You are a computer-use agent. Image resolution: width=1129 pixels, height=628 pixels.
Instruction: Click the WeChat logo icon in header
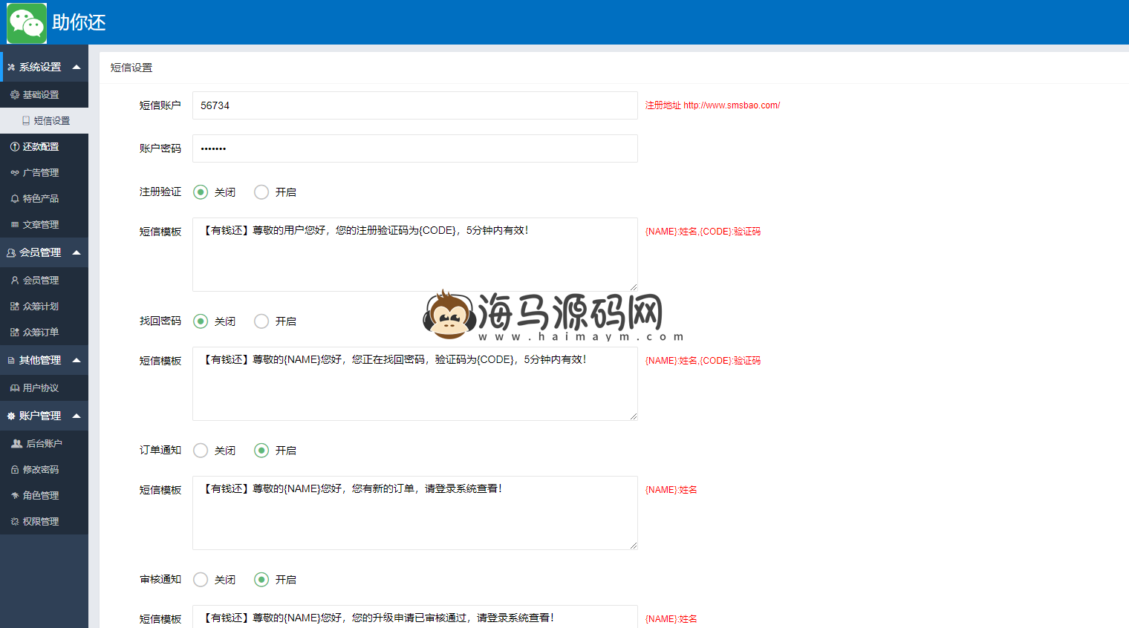coord(27,23)
